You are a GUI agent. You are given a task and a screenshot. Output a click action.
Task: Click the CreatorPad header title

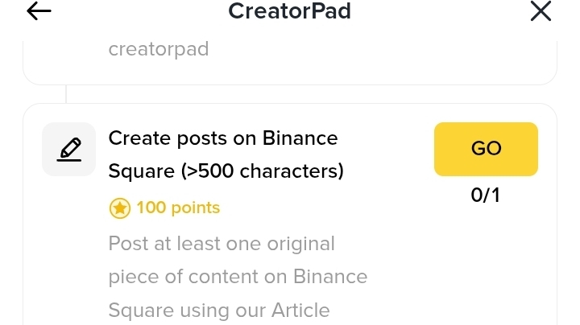[290, 11]
